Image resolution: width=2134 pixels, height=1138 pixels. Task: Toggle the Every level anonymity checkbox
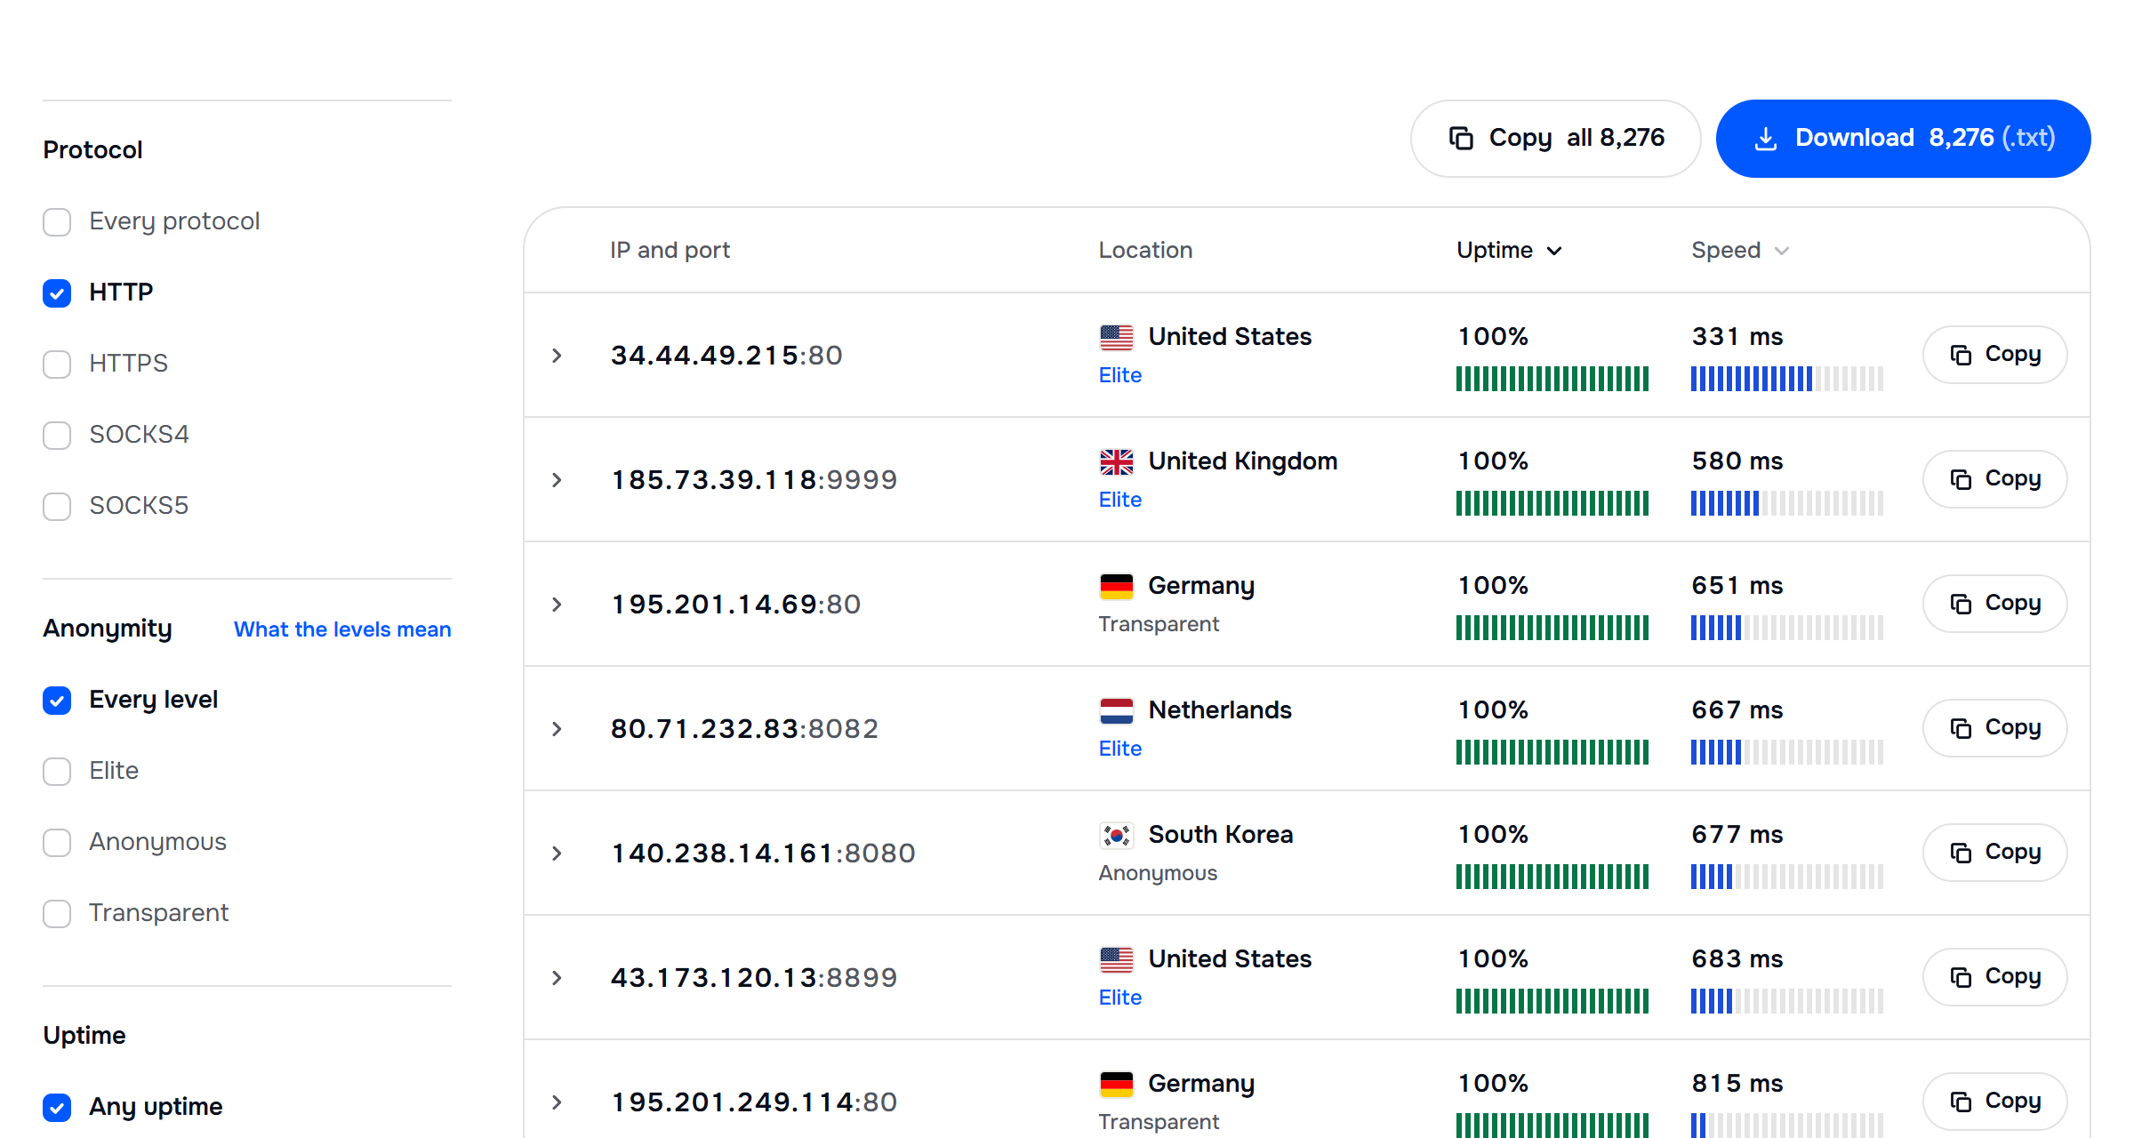click(57, 700)
